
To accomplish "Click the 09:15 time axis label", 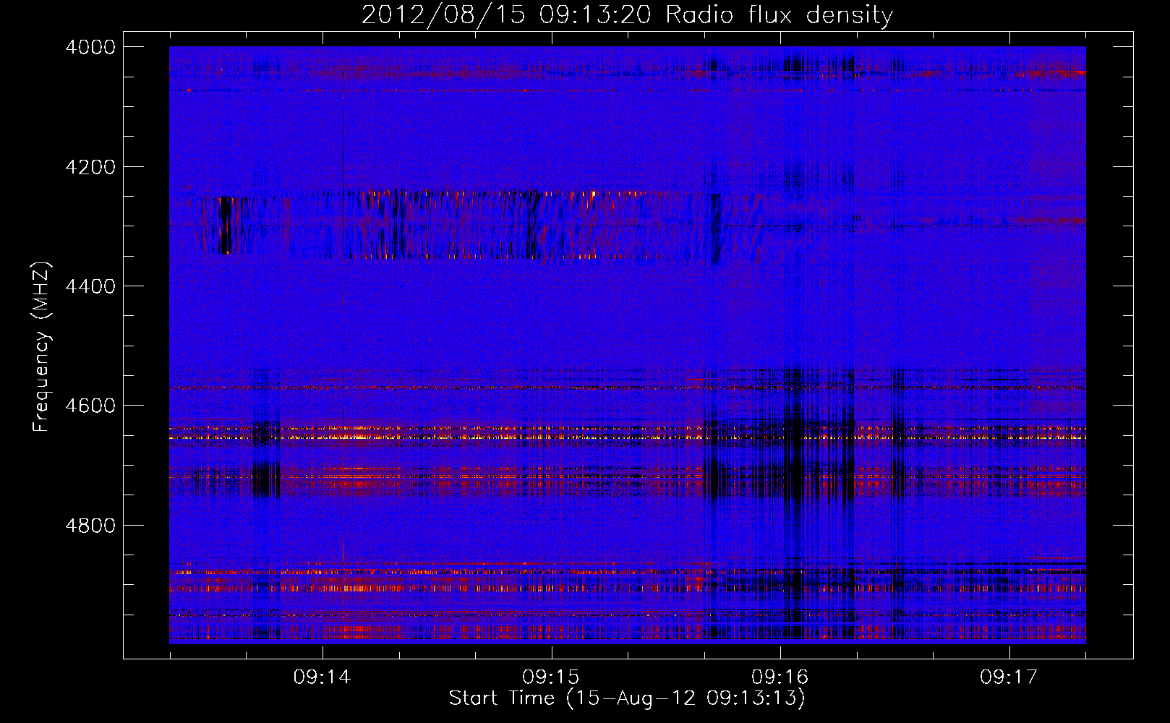I will pos(551,677).
